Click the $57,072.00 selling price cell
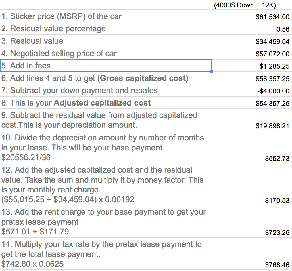The height and width of the screenshot is (271, 292). coord(251,53)
